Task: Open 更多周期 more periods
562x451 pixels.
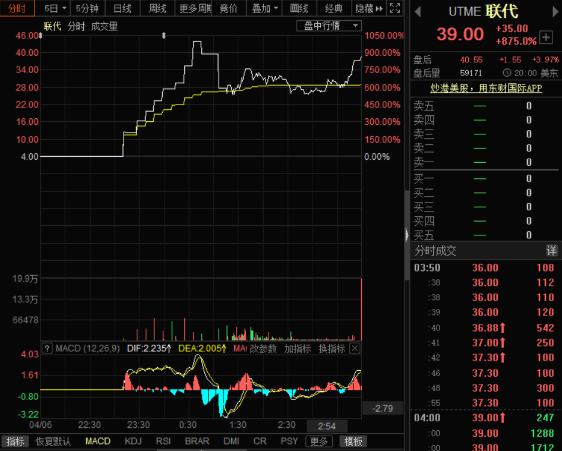Action: pos(194,8)
